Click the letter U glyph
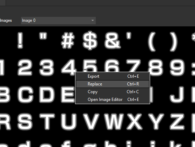195x147 pixels. point(69,122)
